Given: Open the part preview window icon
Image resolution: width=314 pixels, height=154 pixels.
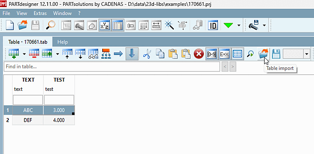Looking at the screenshot, I should (130, 26).
